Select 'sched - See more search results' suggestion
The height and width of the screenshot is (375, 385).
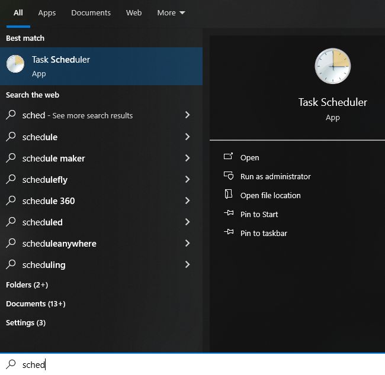click(101, 115)
